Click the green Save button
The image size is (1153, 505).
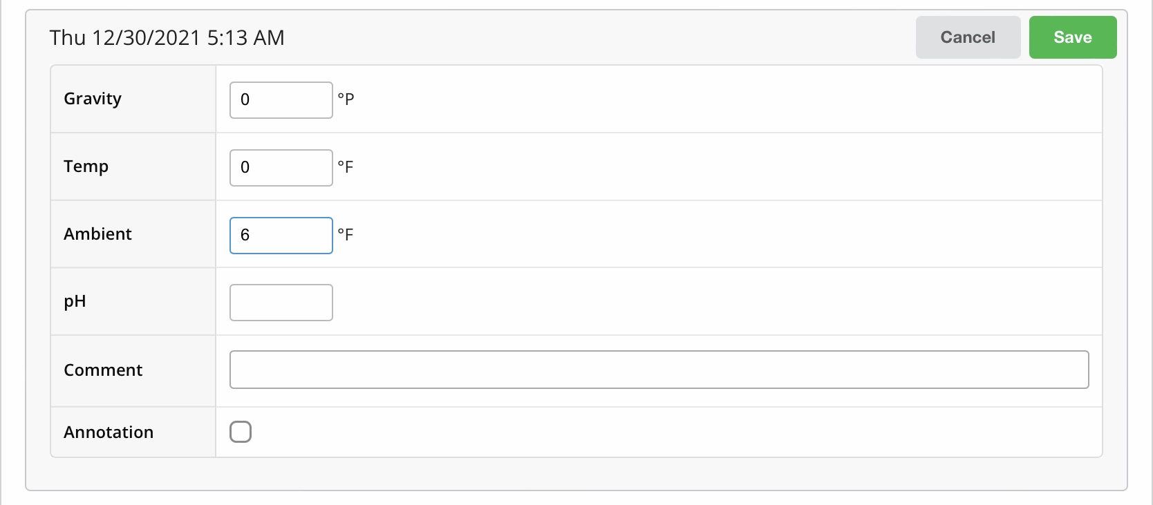tap(1072, 37)
